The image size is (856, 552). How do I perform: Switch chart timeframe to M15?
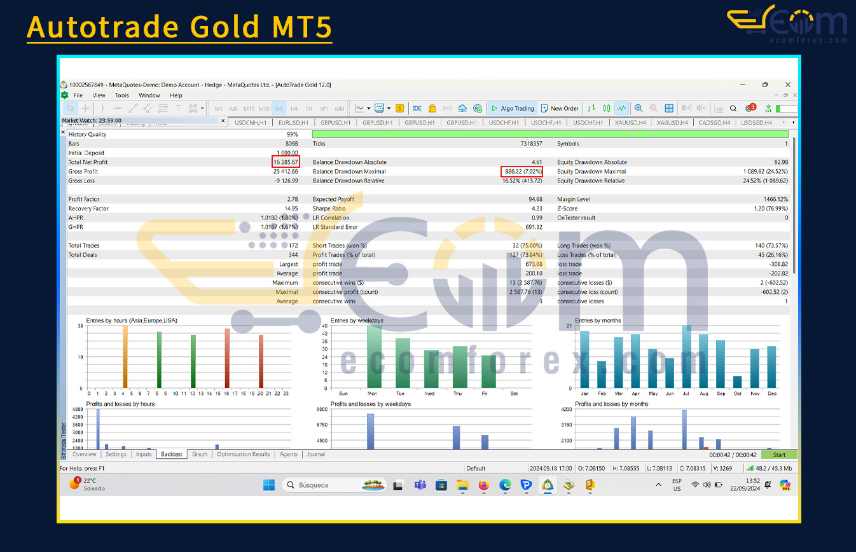(249, 109)
